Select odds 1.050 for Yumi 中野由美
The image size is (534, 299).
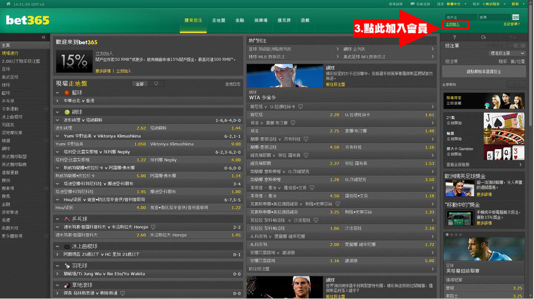140,144
